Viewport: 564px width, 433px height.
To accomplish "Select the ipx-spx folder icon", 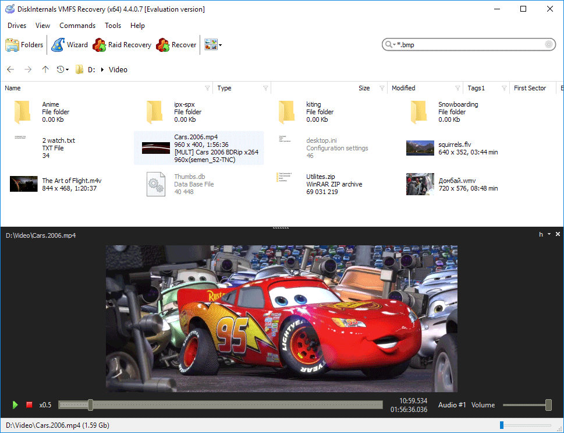I will point(154,112).
